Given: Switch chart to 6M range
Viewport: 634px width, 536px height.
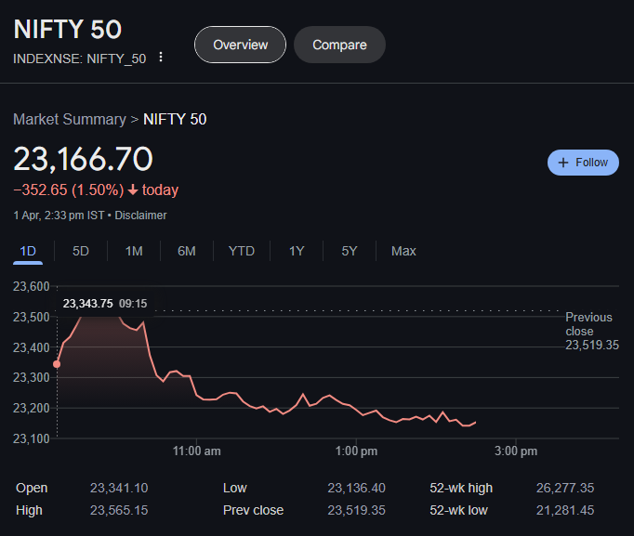Looking at the screenshot, I should [x=187, y=251].
